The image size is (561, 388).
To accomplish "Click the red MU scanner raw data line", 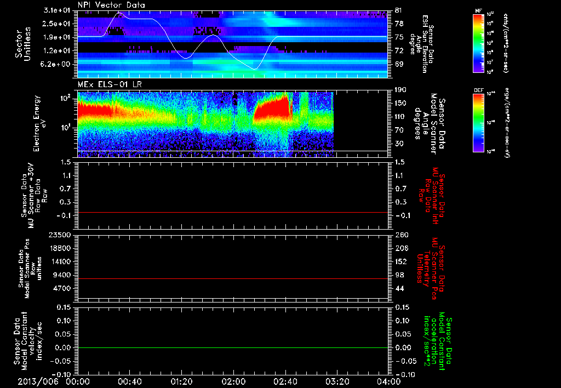I will (x=232, y=212).
